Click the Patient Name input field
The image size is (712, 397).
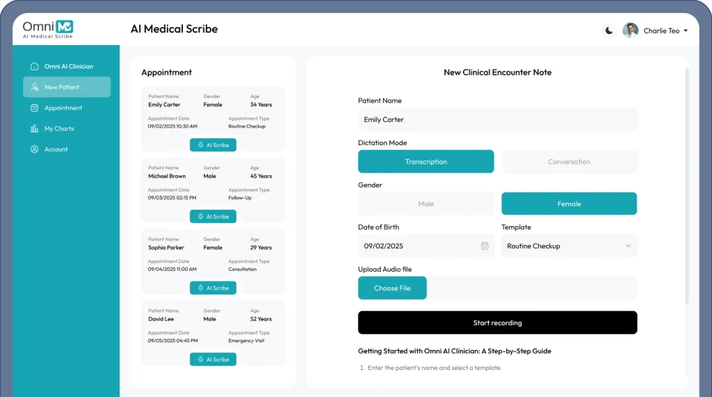point(497,119)
